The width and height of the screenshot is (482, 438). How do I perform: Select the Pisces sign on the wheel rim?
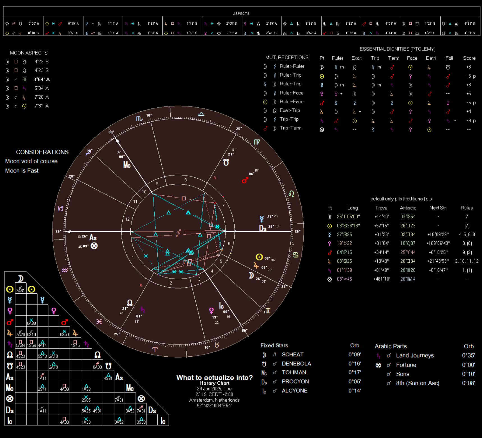pos(99,321)
